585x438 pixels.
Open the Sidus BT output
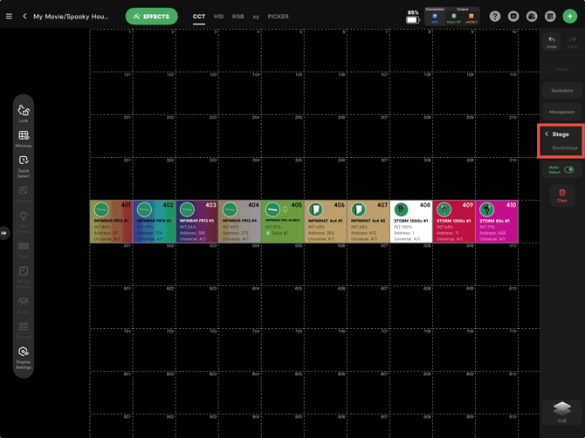point(454,18)
